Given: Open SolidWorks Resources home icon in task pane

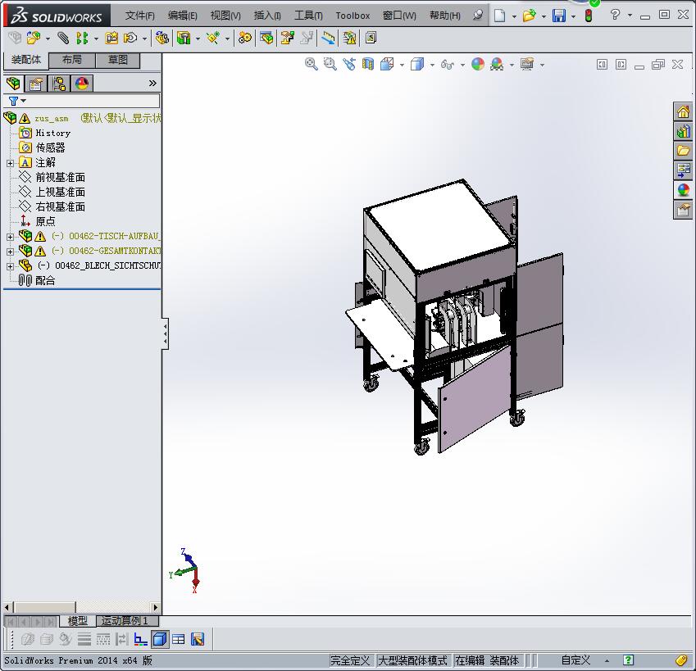Looking at the screenshot, I should (683, 111).
